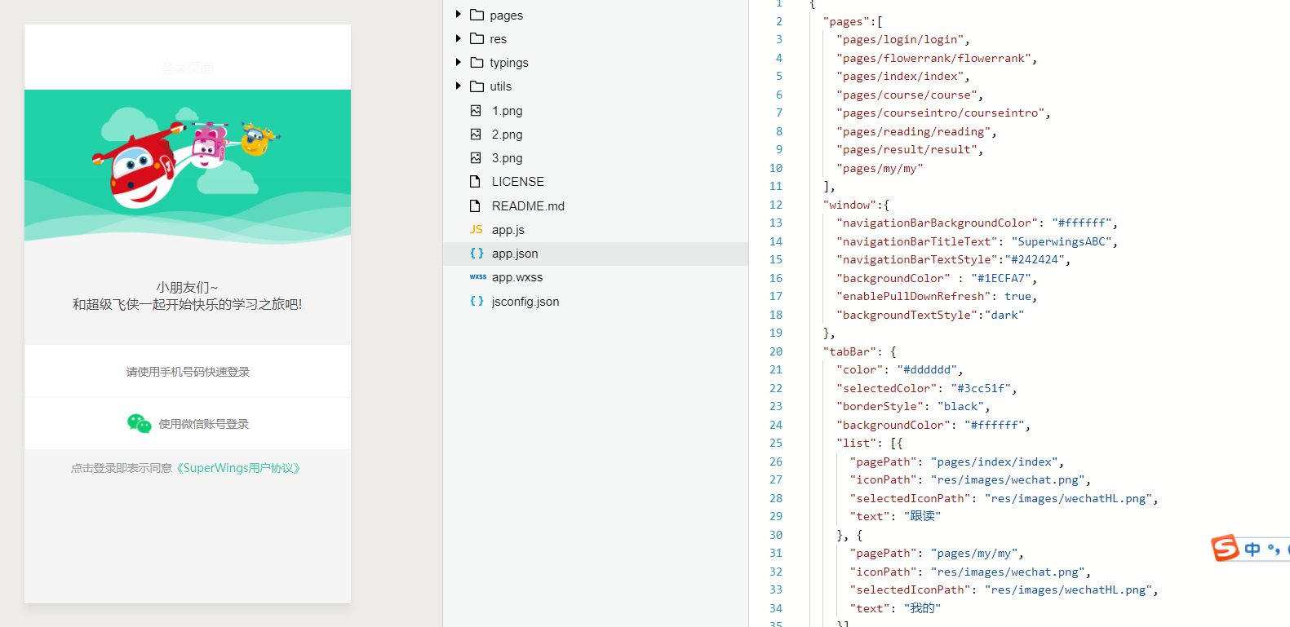Select the res folder label
1290x627 pixels.
(498, 39)
